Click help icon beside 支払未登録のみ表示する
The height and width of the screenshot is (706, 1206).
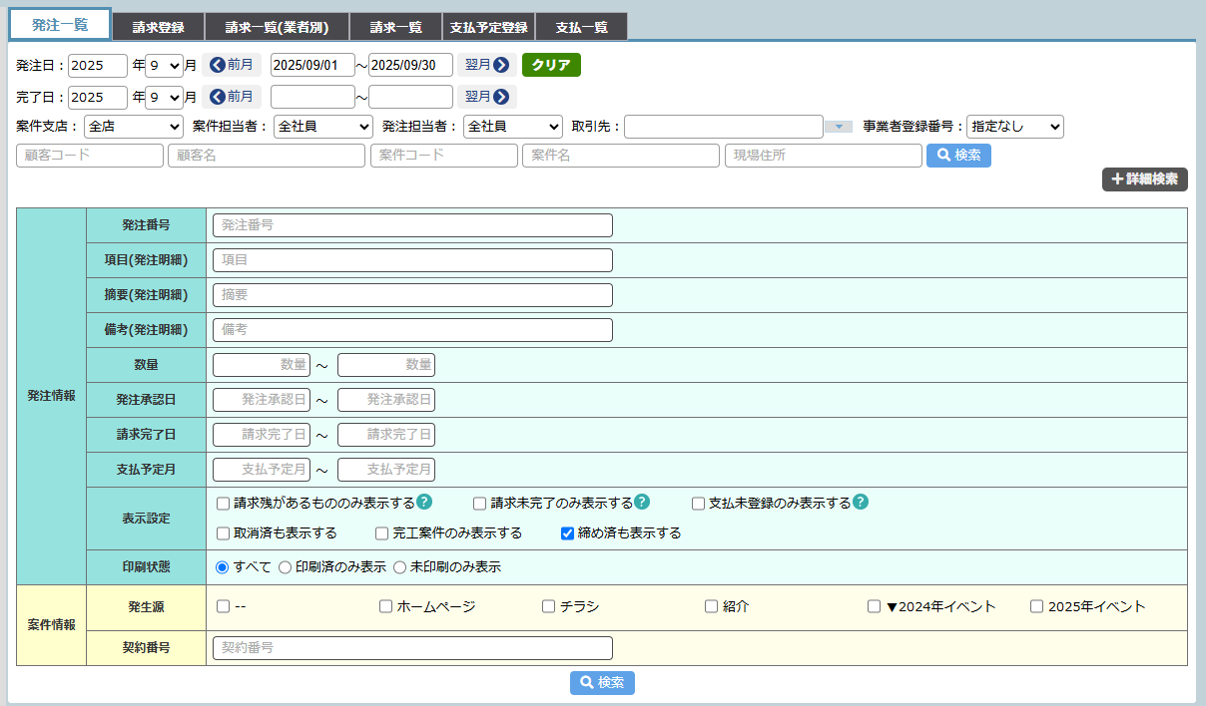861,502
